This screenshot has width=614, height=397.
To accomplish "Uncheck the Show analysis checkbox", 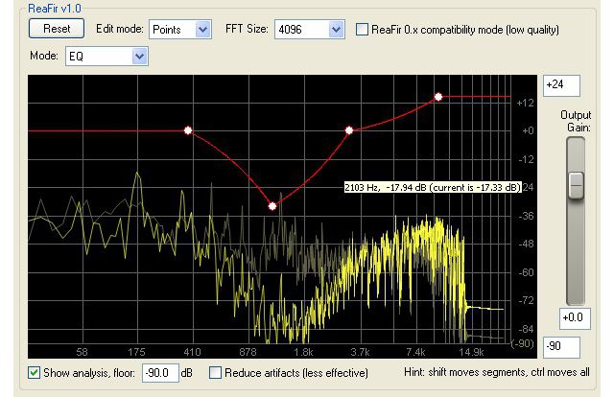I will (x=35, y=372).
